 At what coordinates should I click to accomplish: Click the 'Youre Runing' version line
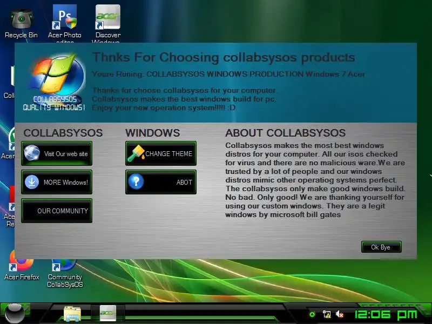(x=228, y=74)
